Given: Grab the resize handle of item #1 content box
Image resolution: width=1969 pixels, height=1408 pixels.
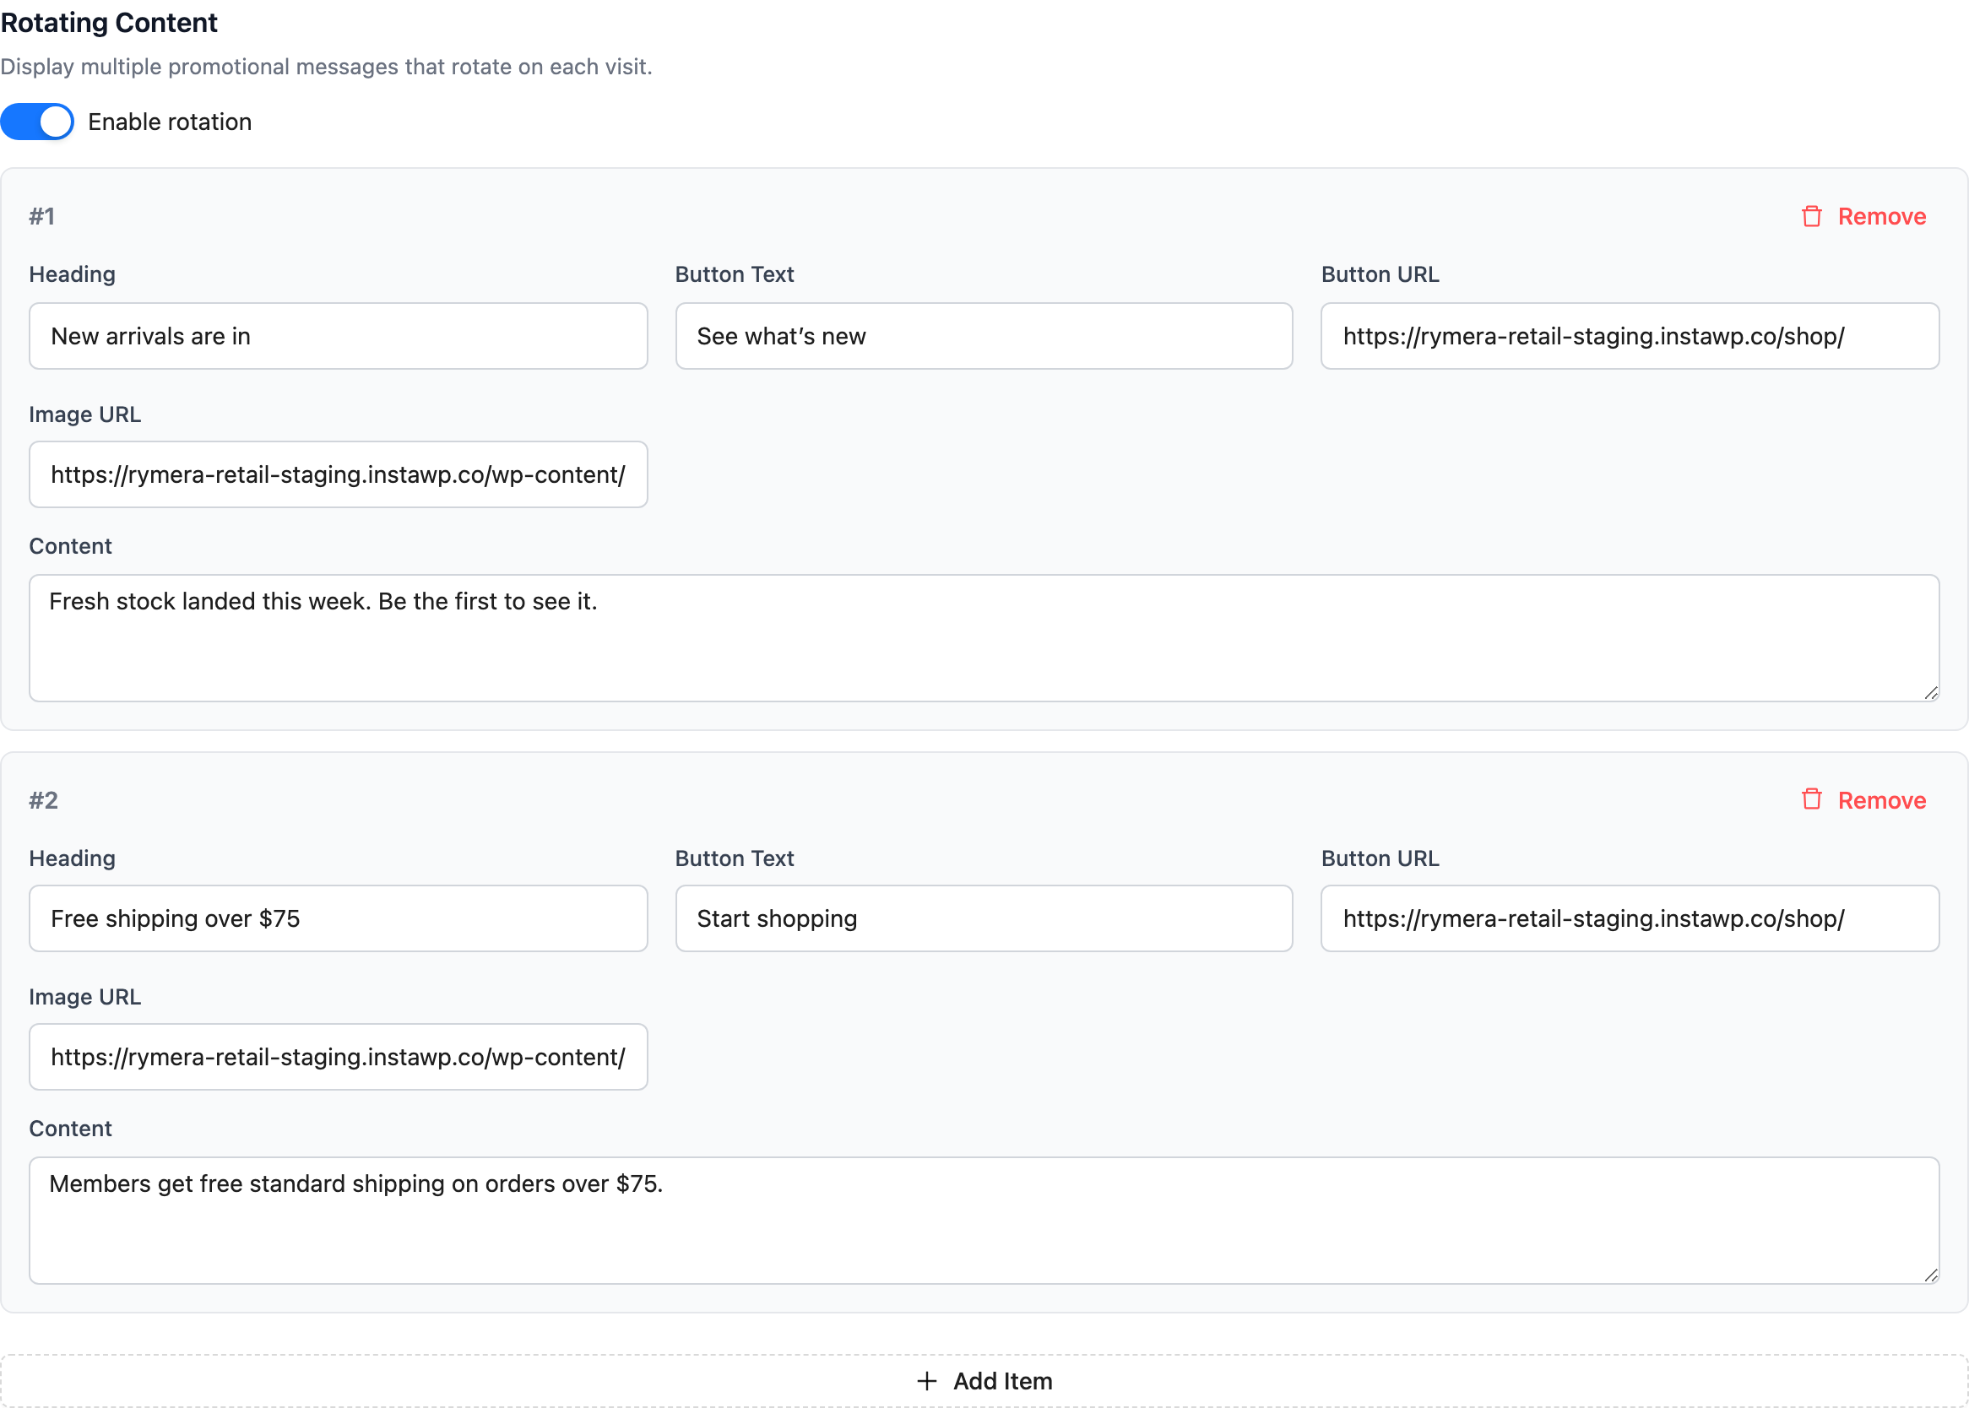Looking at the screenshot, I should point(1931,693).
